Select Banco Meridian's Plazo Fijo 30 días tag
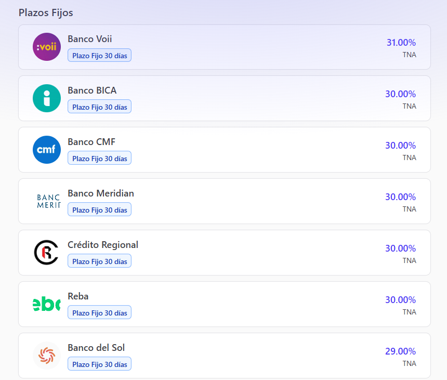Image resolution: width=447 pixels, height=380 pixels. click(x=99, y=209)
